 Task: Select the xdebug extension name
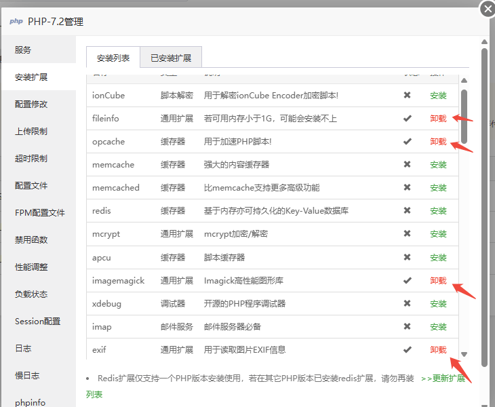[x=106, y=303]
